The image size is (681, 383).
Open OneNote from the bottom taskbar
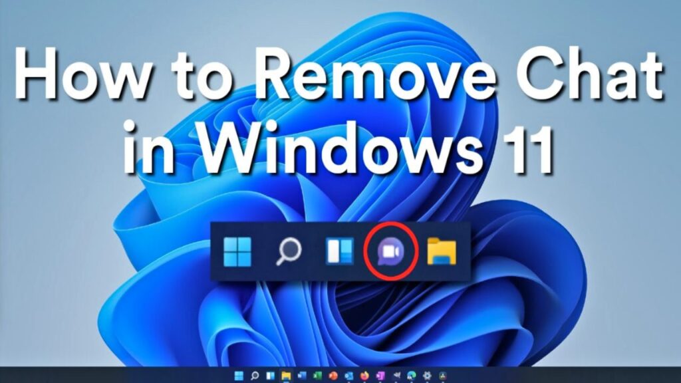[380, 374]
